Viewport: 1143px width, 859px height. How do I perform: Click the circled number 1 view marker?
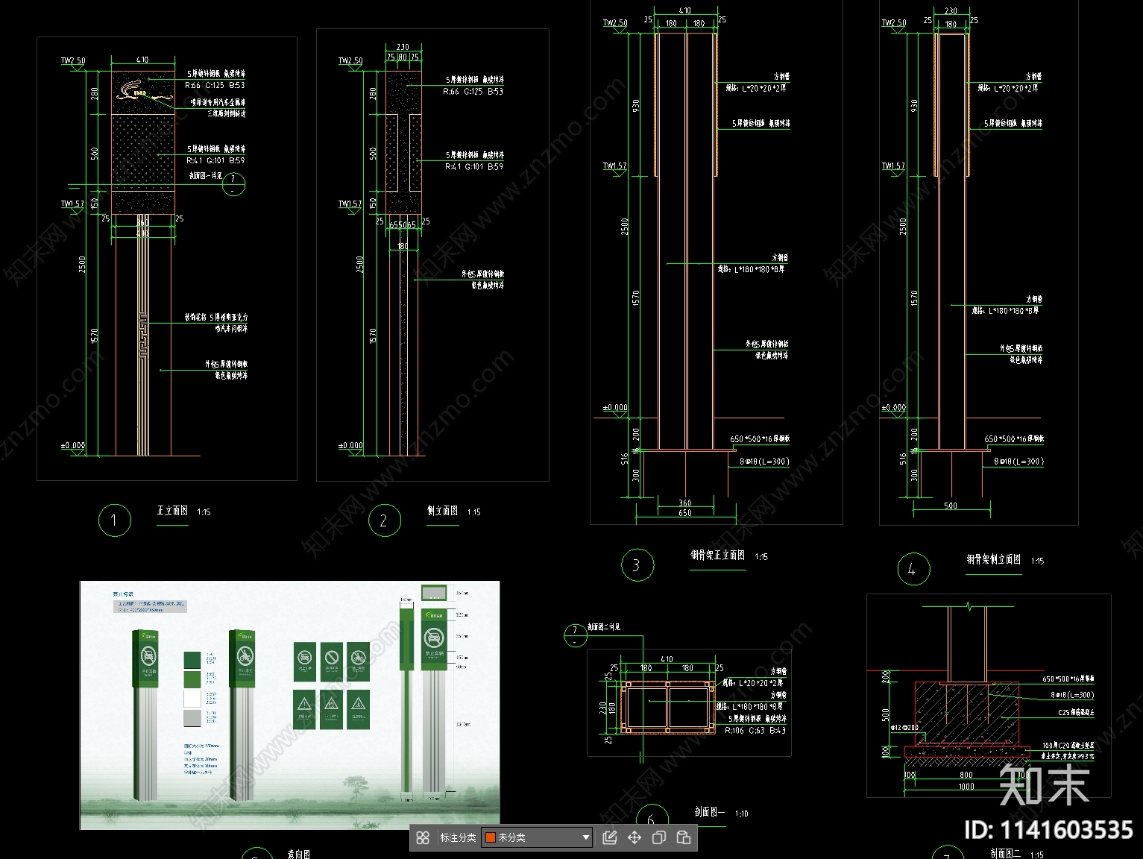click(x=114, y=520)
